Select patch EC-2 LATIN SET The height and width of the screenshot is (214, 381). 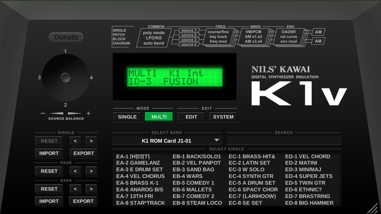[249, 163]
